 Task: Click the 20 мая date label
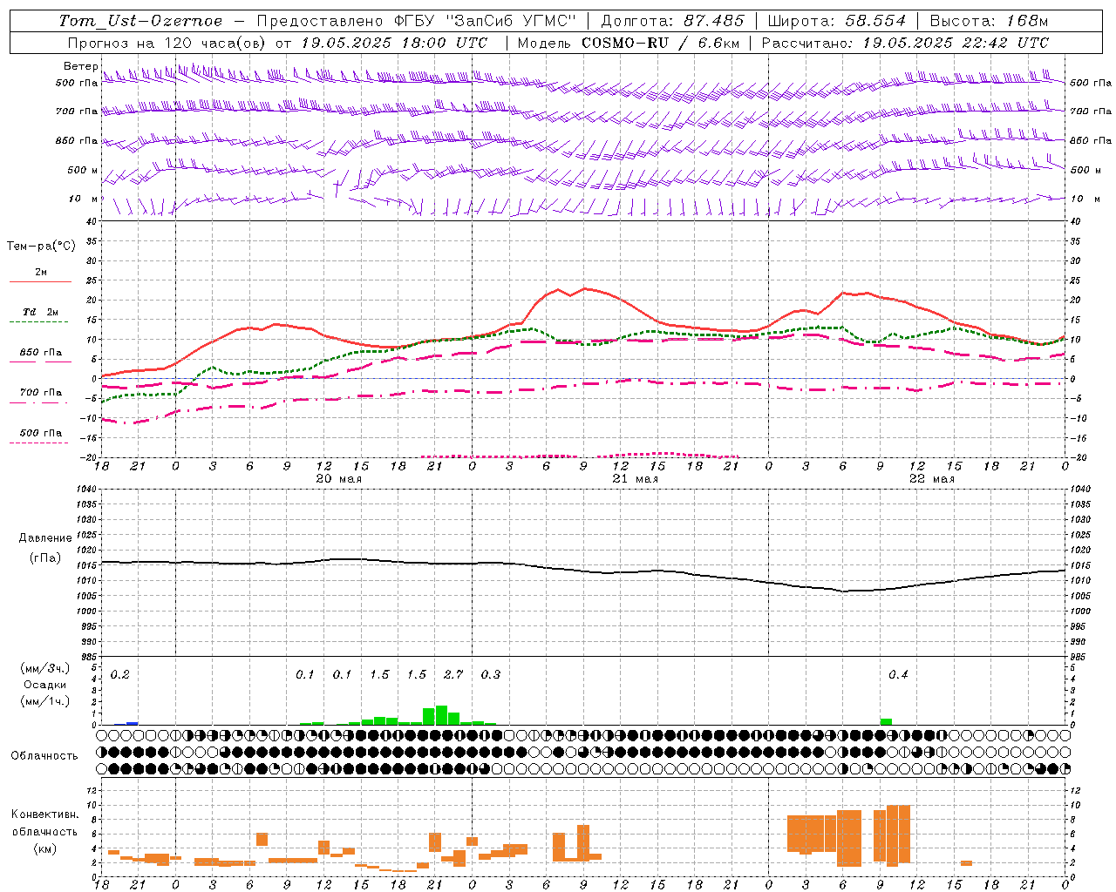(x=338, y=479)
